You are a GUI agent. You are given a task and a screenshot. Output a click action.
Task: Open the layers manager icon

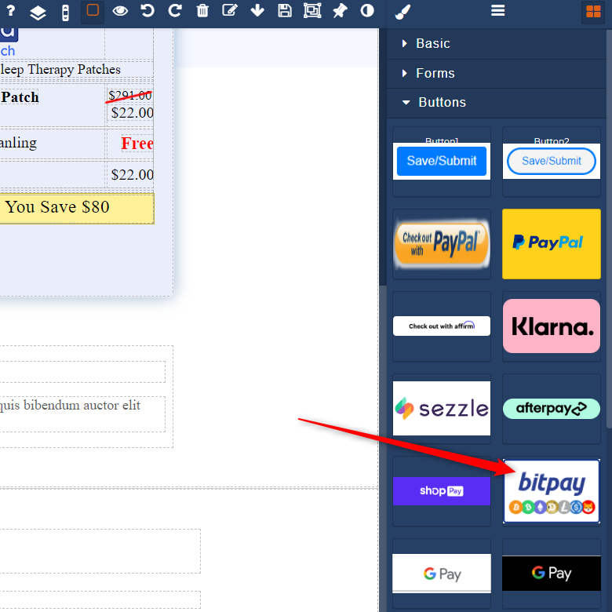(38, 12)
